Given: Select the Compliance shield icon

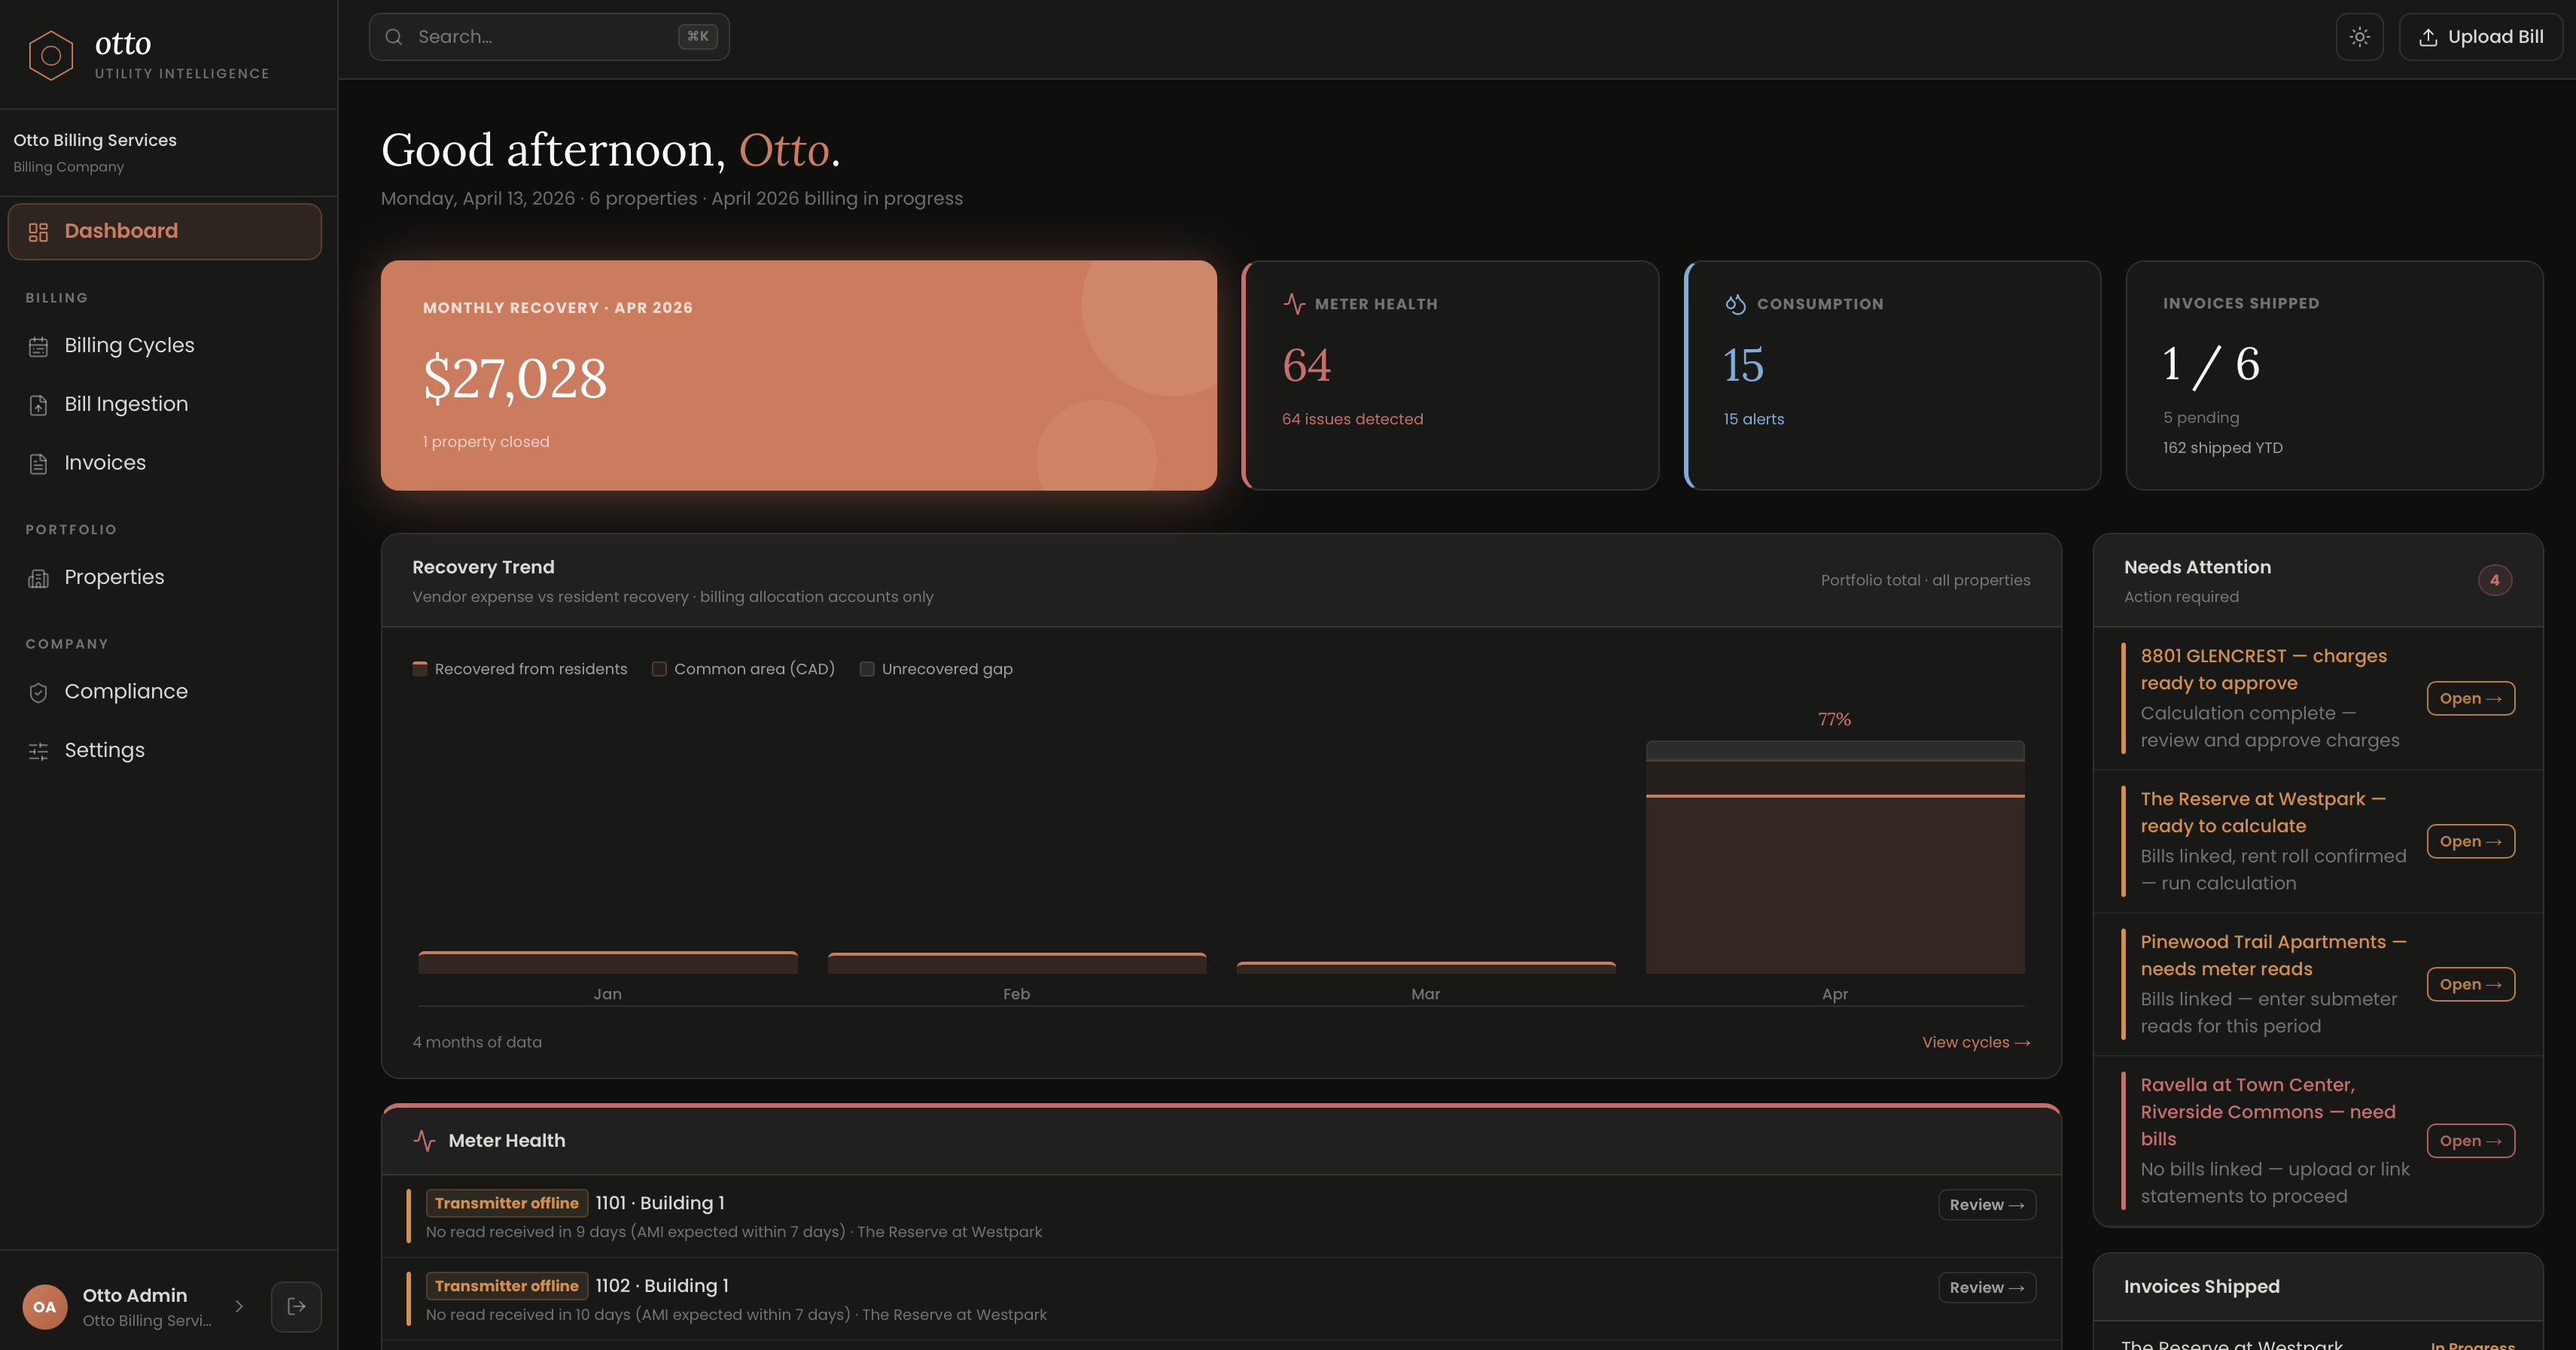Looking at the screenshot, I should point(38,692).
